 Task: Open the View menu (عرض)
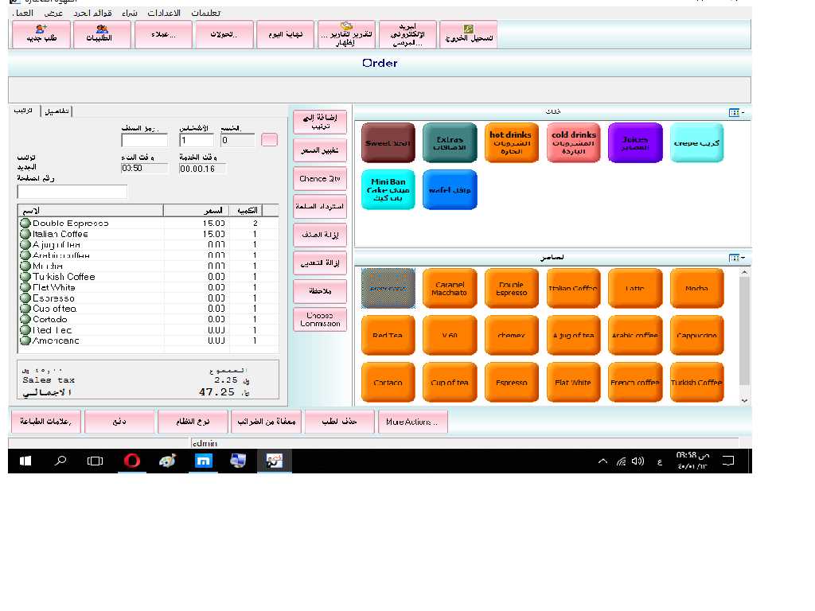[53, 13]
